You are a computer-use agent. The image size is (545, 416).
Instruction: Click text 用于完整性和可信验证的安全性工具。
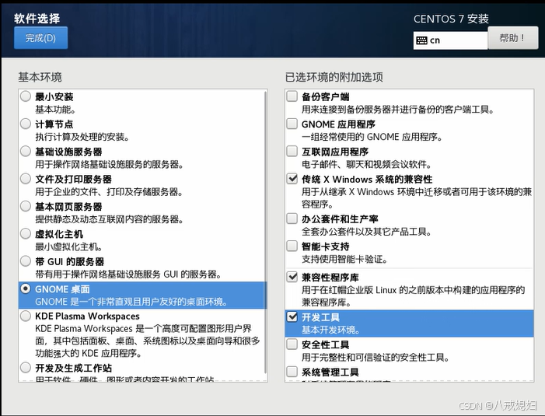(x=376, y=358)
